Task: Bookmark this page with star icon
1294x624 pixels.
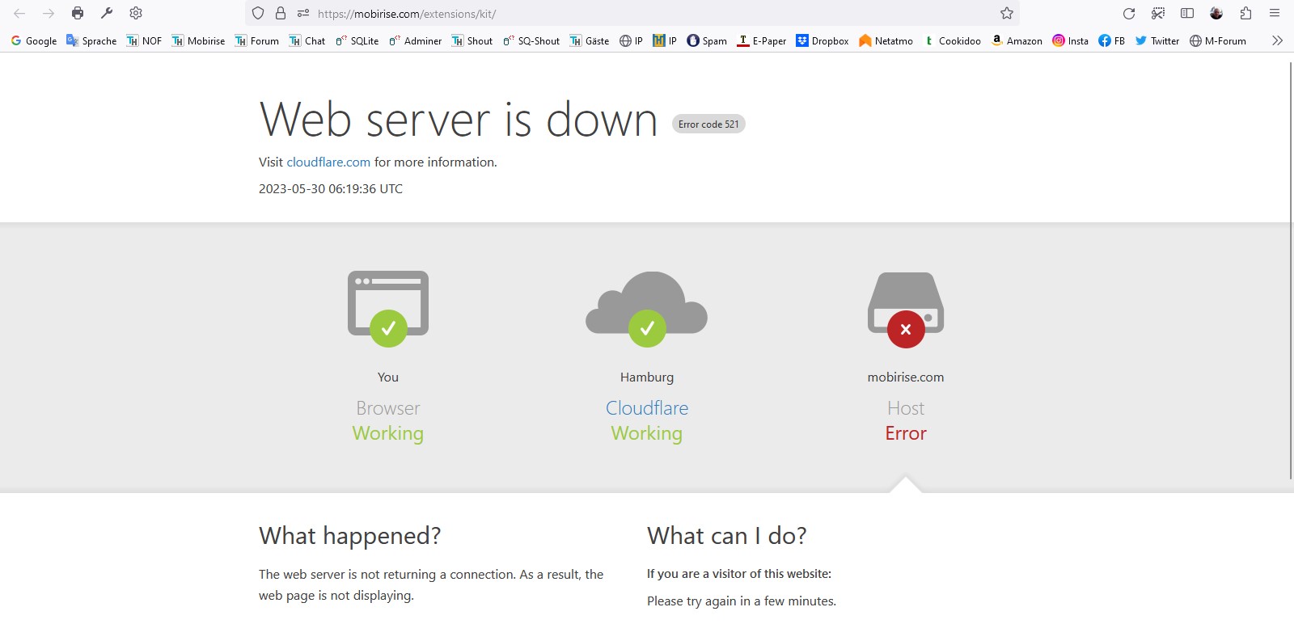Action: (1007, 13)
